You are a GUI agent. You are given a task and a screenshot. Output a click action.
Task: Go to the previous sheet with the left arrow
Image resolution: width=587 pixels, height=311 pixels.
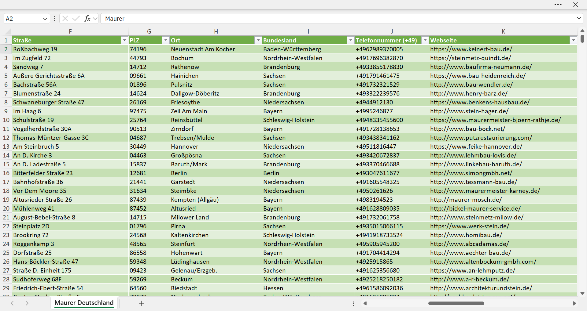pos(12,303)
